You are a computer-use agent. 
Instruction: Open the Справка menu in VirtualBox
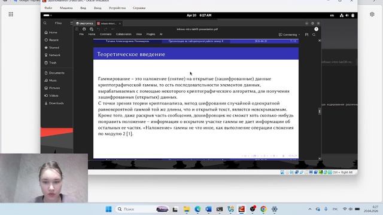139,8
